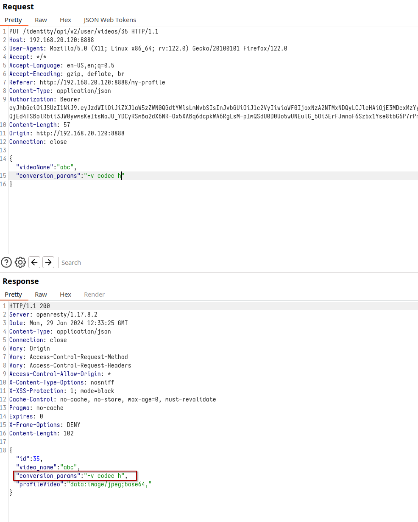The image size is (418, 522).
Task: Switch Response view to Raw tab
Action: tap(41, 295)
